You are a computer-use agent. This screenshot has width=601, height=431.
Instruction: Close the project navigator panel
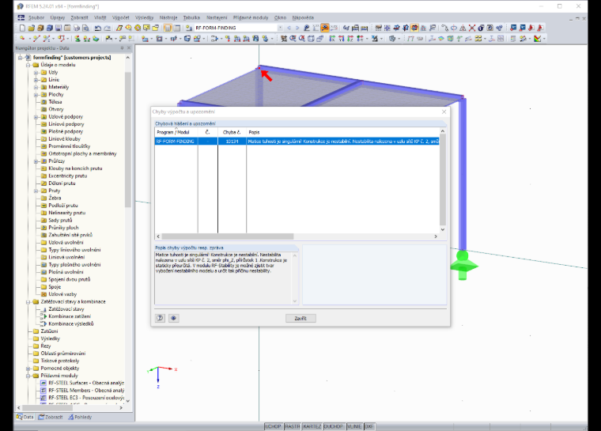[x=129, y=48]
